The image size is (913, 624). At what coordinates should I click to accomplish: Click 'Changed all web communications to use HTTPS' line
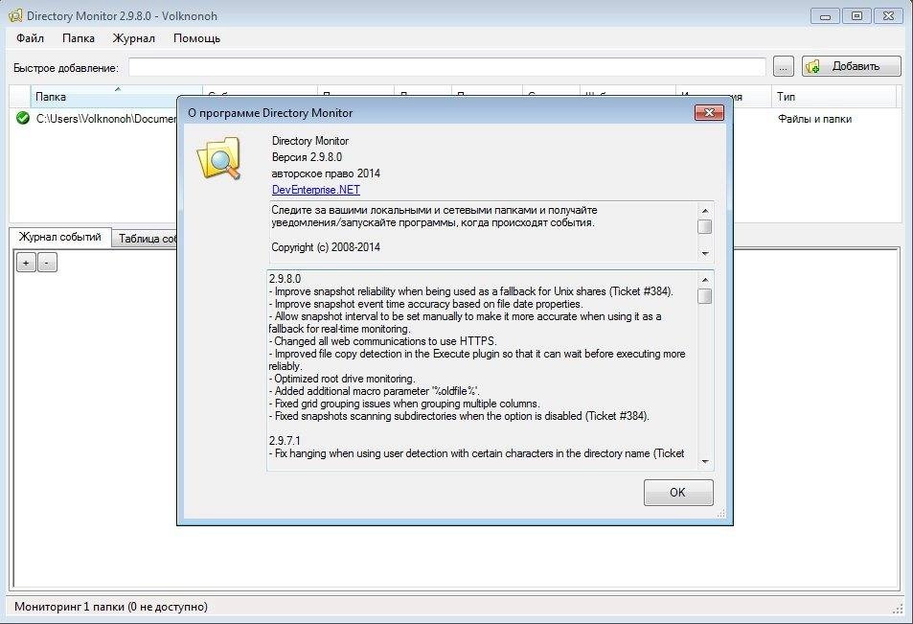382,341
